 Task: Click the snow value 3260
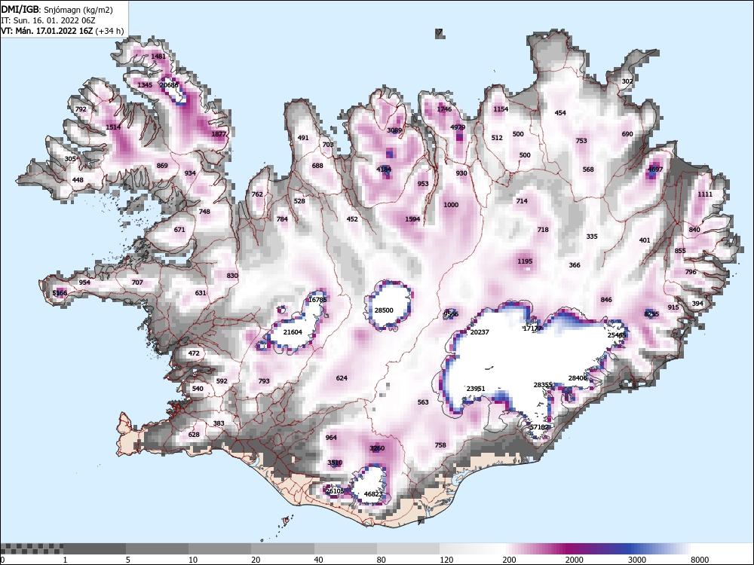coord(377,448)
